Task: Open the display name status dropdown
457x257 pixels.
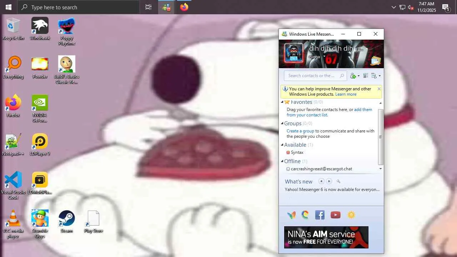Action: point(366,49)
